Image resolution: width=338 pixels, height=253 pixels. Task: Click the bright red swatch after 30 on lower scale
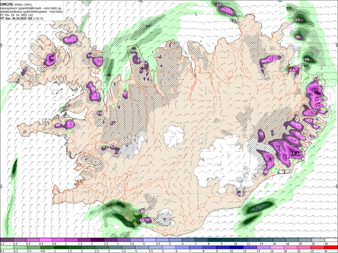coord(331,247)
